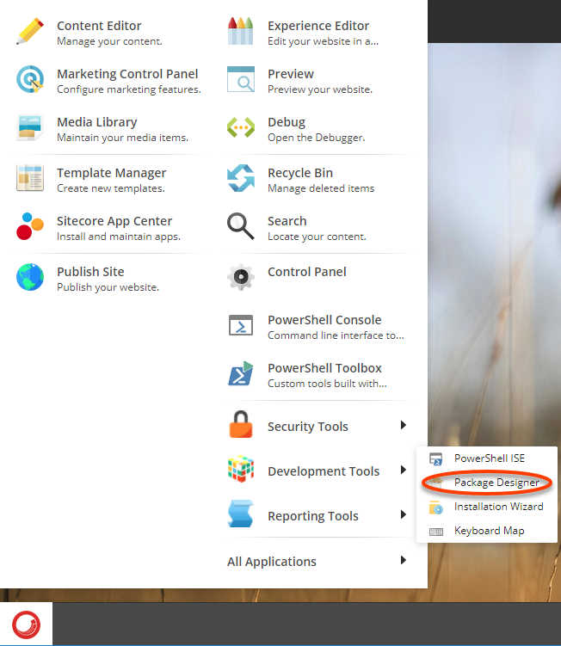Launch the Template Manager title link
The height and width of the screenshot is (646, 561).
click(111, 174)
